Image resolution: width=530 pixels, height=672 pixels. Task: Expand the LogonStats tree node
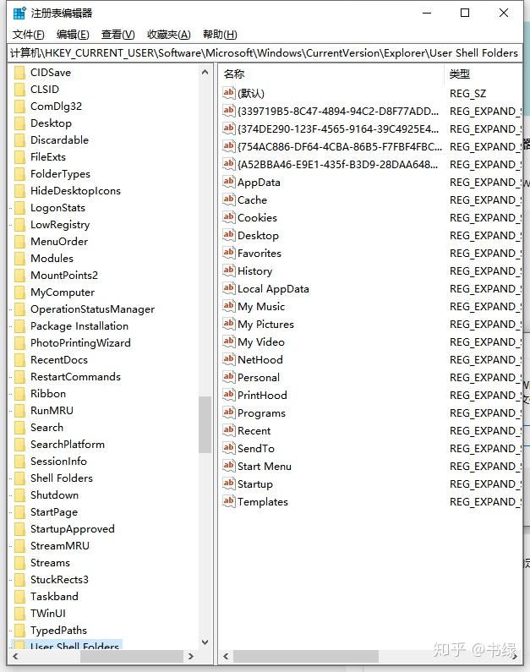pyautogui.click(x=11, y=208)
